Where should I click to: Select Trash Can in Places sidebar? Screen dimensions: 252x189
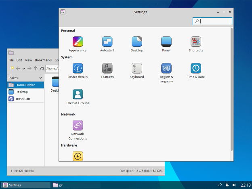tap(22, 99)
